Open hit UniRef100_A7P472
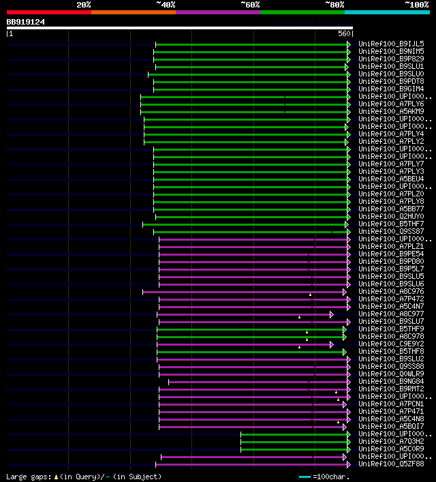This screenshot has height=482, width=436. (x=391, y=299)
